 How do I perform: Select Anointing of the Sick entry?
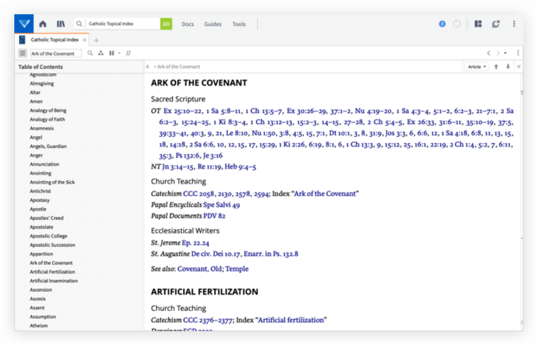[52, 182]
